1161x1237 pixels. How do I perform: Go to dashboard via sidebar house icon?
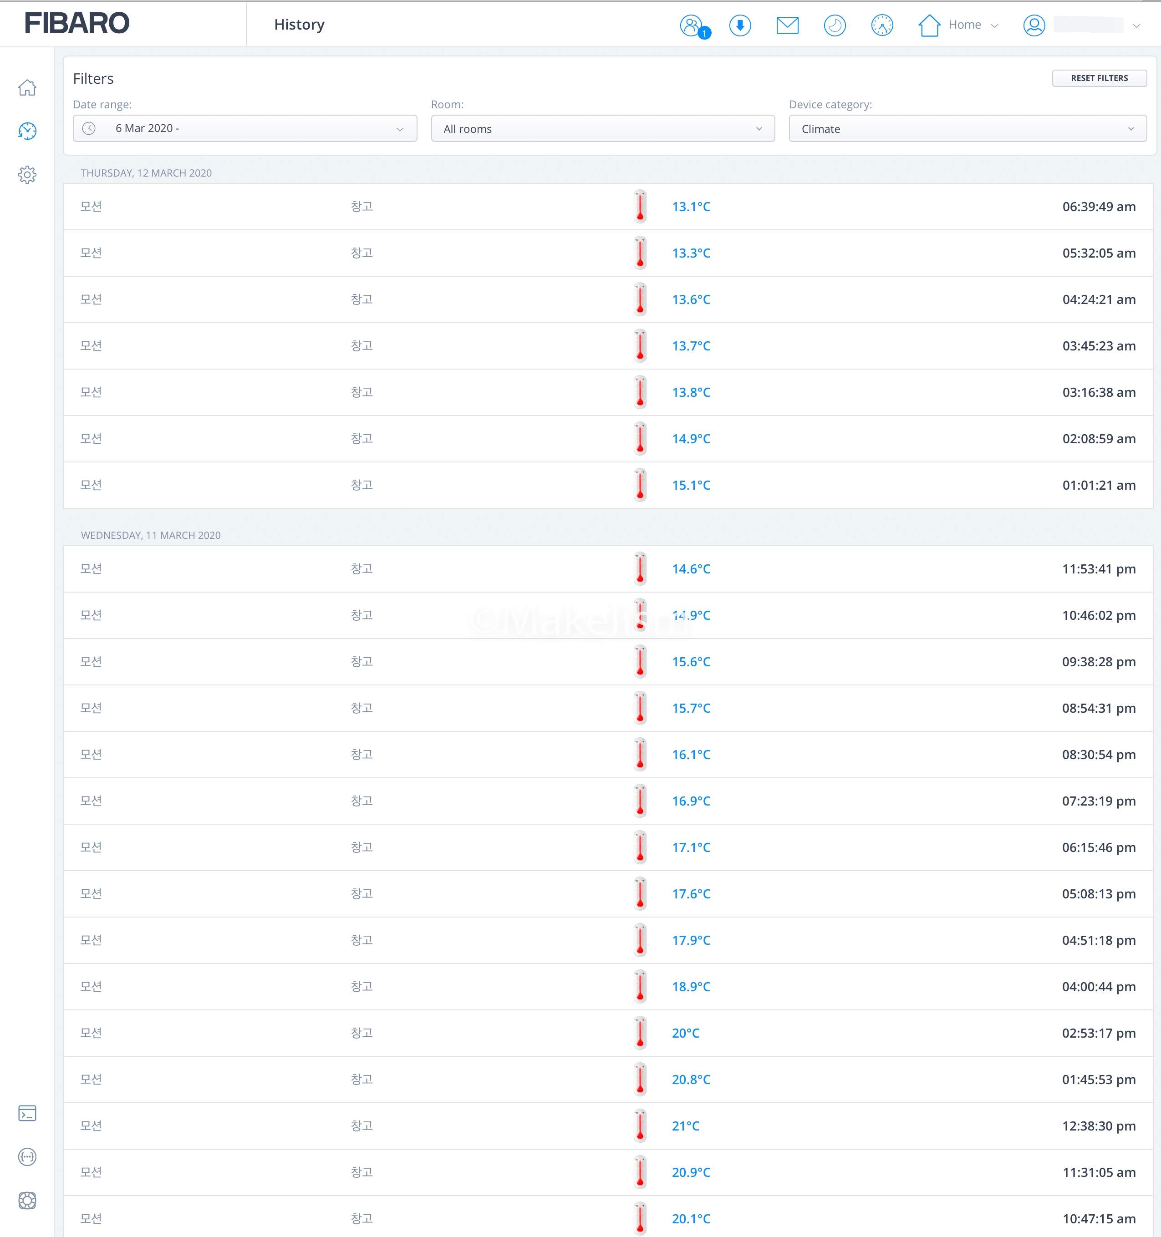point(27,88)
